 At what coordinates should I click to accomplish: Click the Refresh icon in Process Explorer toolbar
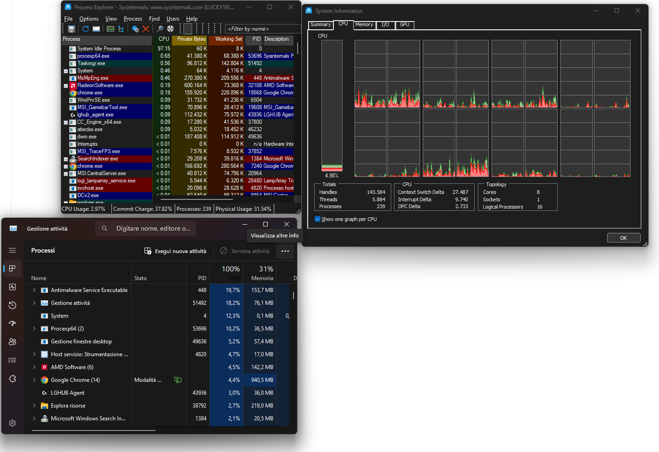coord(86,29)
